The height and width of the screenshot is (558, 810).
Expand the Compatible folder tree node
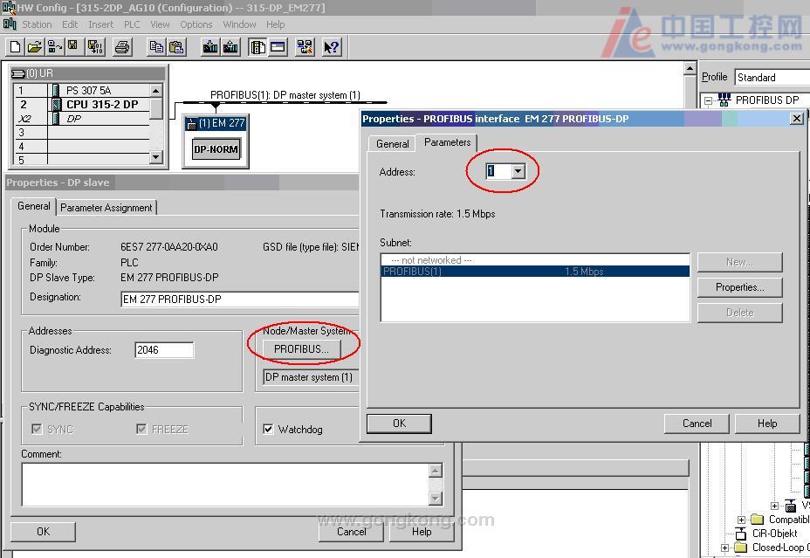coord(741,520)
